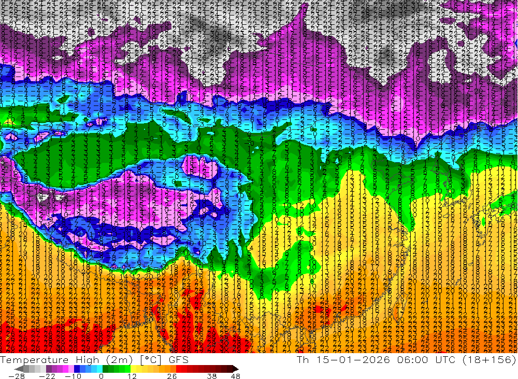Click the "Temperature High (2m) [°C] GFS" title
518x379 pixels.
94,359
